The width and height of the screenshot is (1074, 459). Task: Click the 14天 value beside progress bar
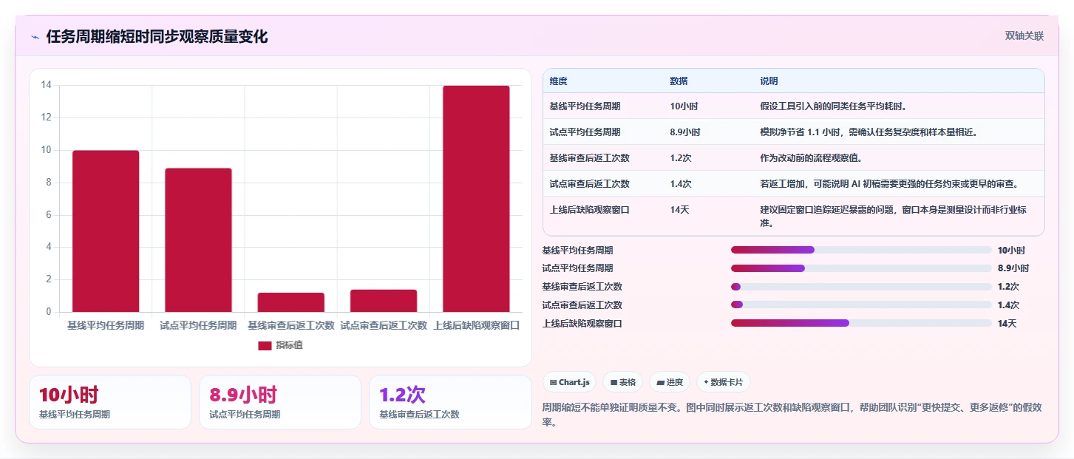1007,324
